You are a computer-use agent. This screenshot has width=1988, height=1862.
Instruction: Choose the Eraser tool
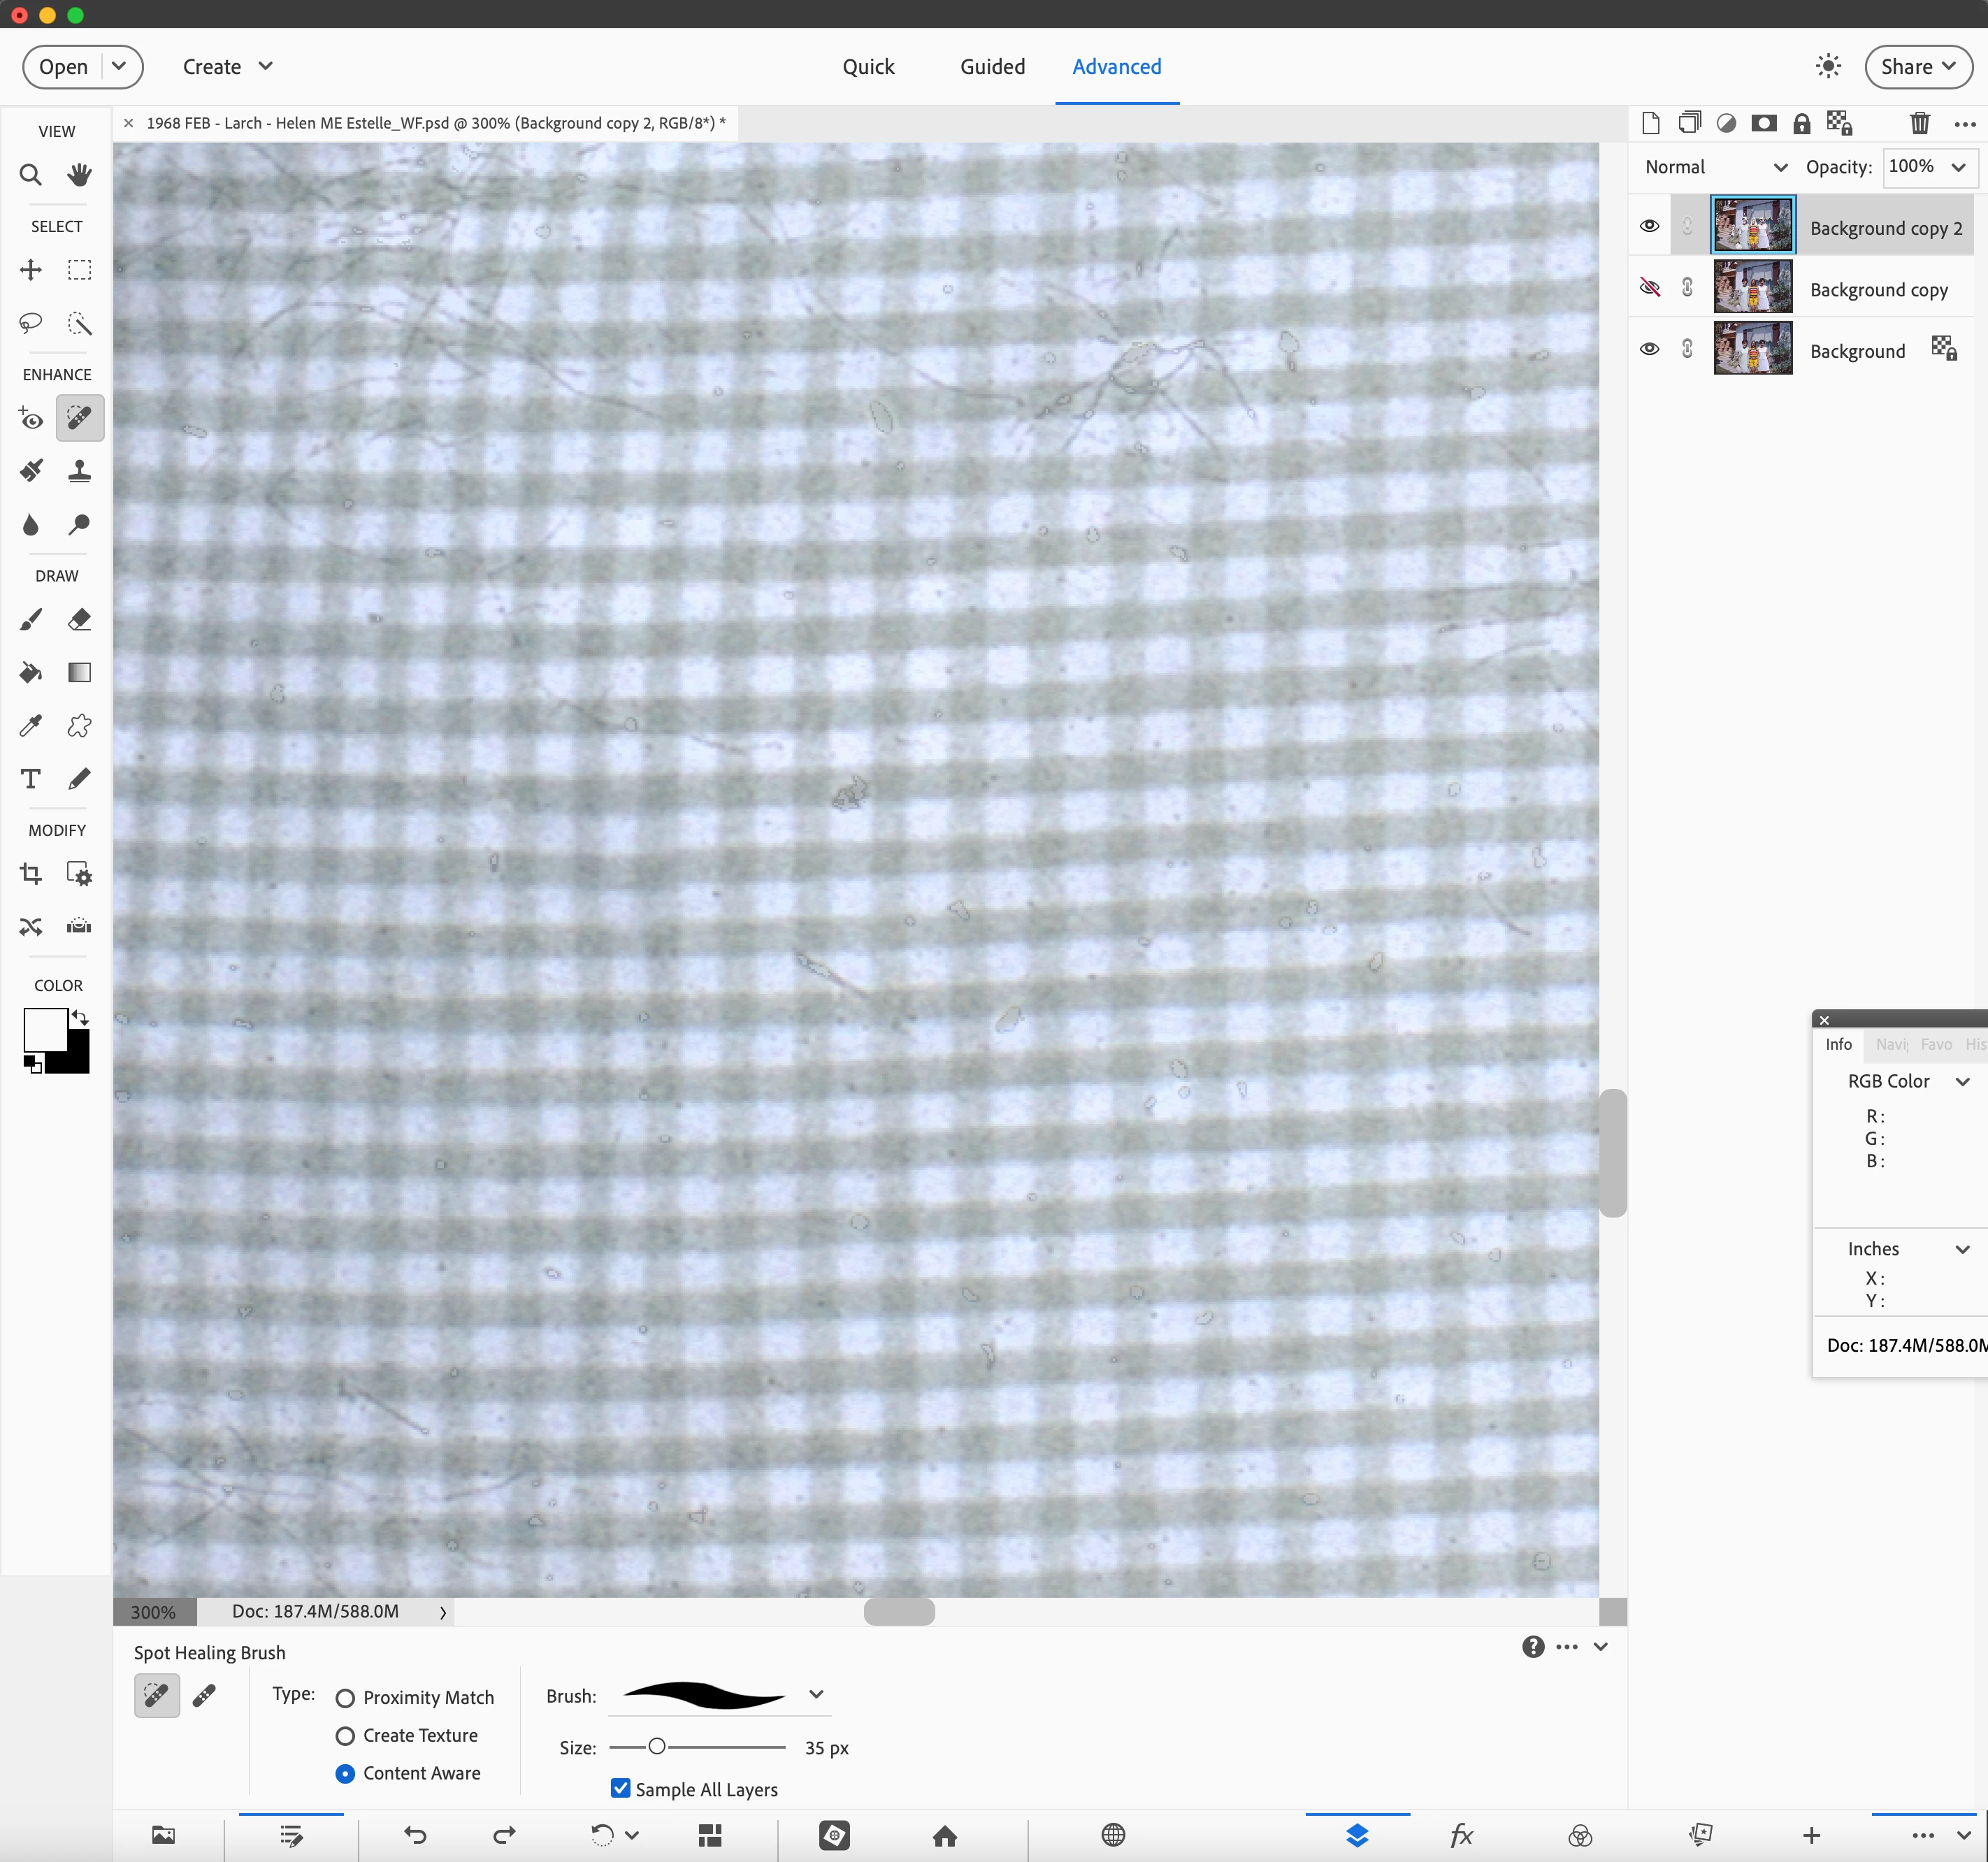[79, 619]
